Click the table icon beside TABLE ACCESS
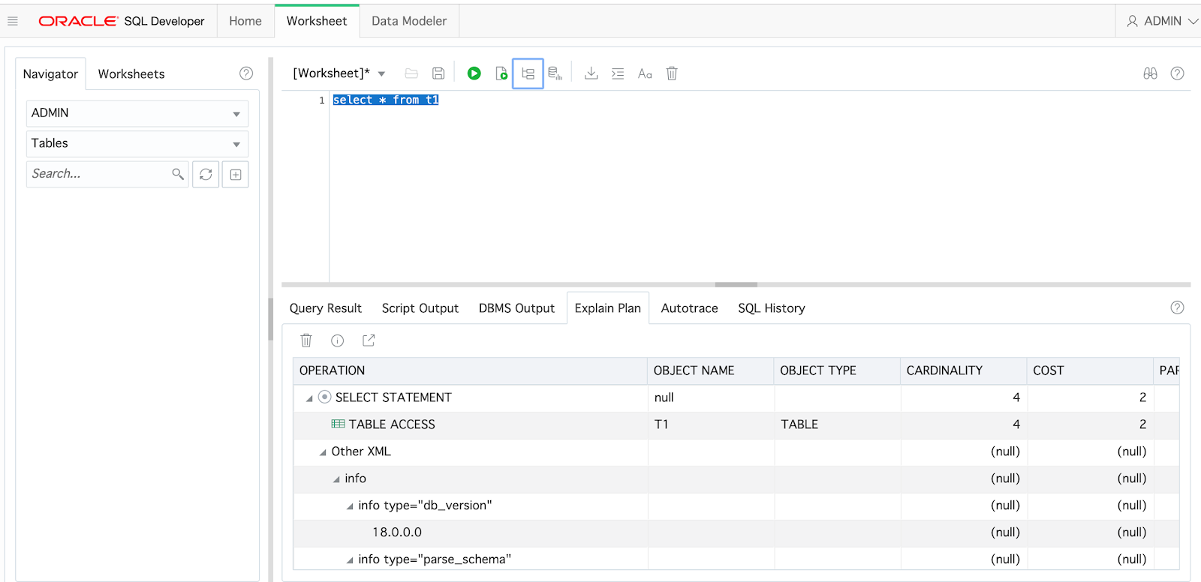Screen dimensions: 1201x582 click(339, 424)
